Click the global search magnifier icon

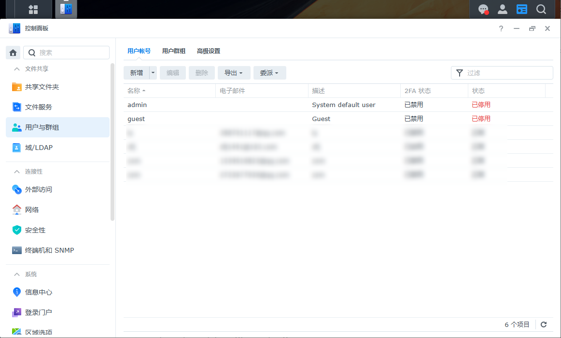541,9
